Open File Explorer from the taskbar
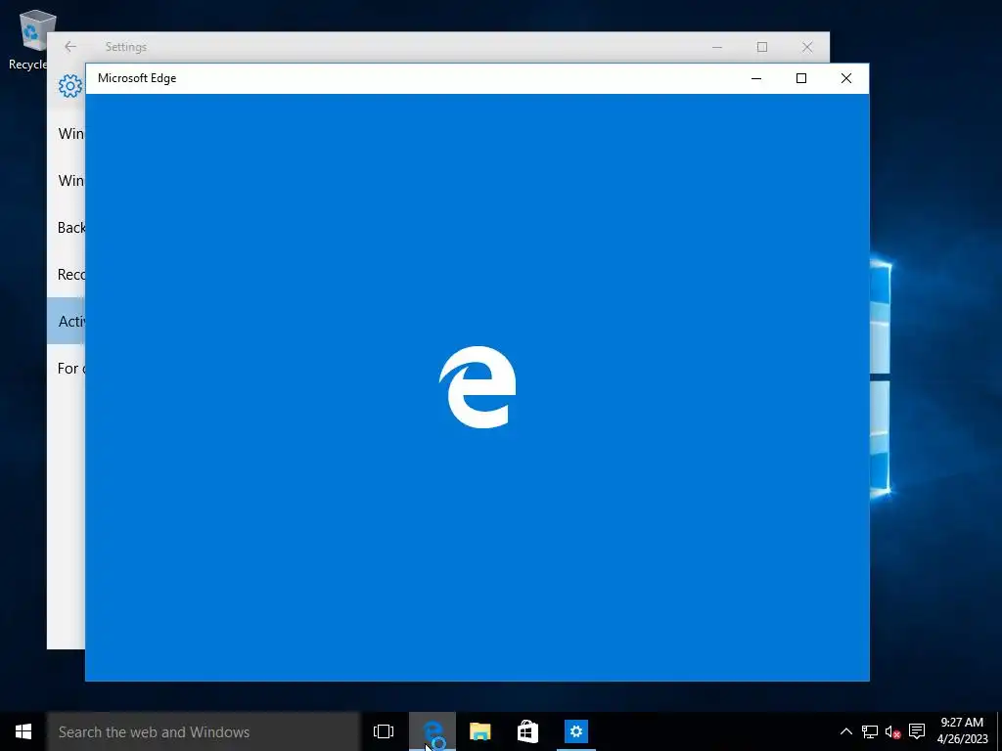Image resolution: width=1002 pixels, height=751 pixels. tap(479, 731)
